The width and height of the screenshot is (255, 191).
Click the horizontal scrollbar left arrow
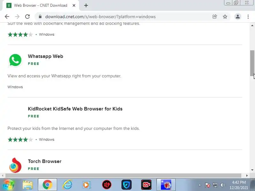click(3, 176)
